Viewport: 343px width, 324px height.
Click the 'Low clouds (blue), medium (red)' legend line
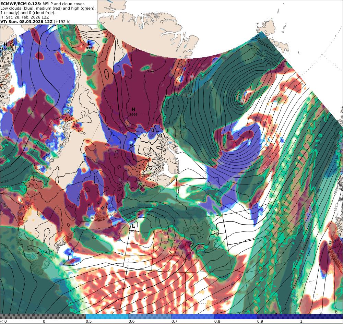(48, 8)
